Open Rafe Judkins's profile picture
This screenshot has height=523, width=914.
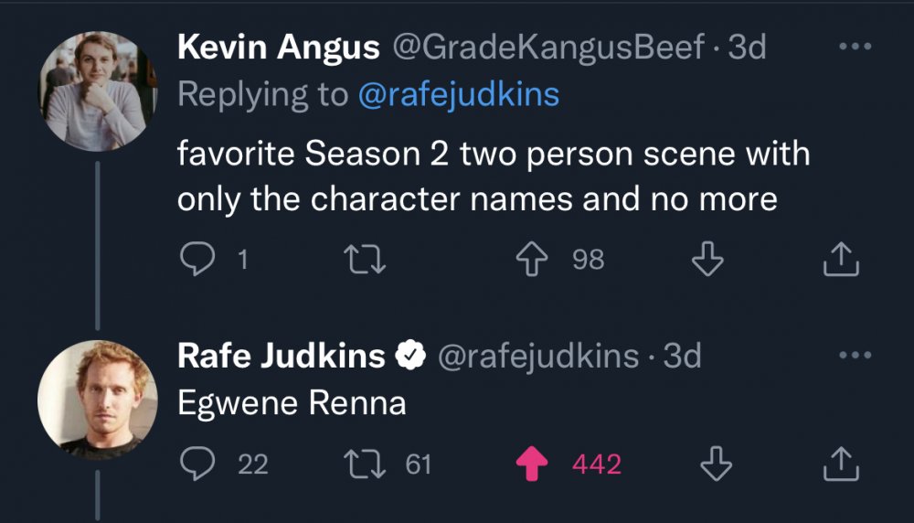coord(91,397)
